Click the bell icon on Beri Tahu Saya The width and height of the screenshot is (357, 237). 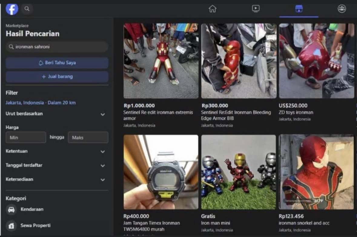(x=41, y=63)
